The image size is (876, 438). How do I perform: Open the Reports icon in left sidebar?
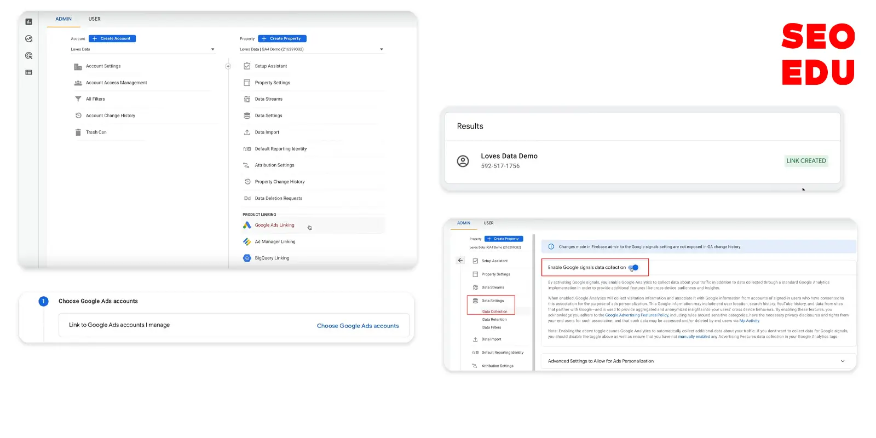pyautogui.click(x=28, y=22)
